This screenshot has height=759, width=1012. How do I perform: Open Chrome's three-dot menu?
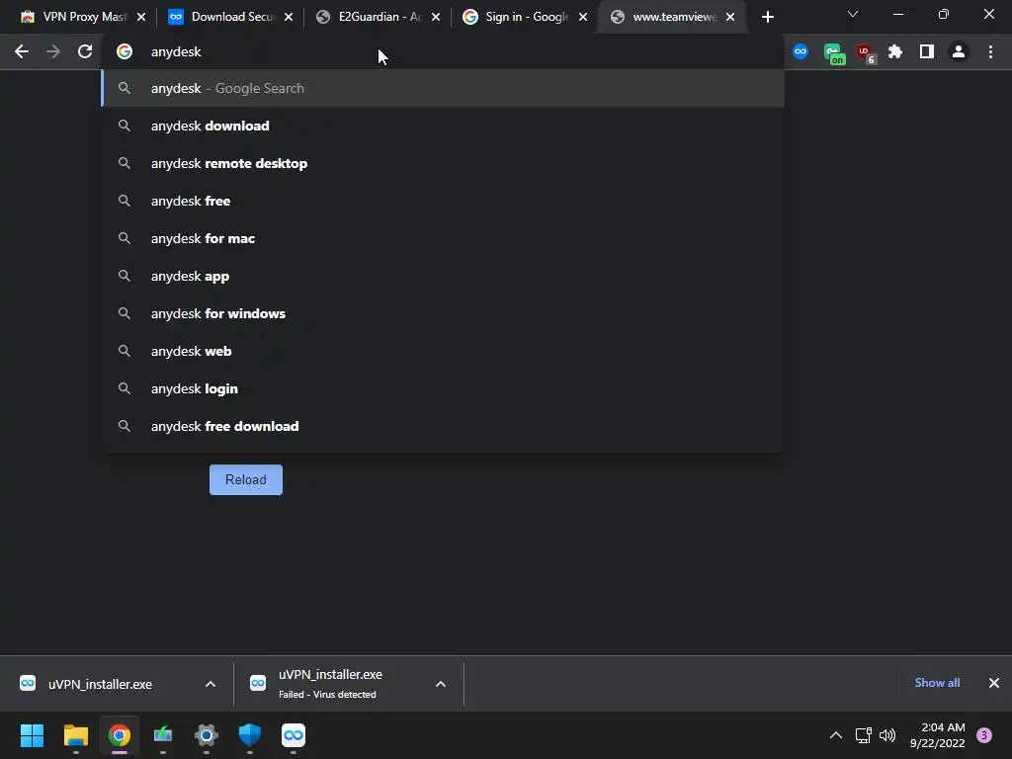click(990, 51)
